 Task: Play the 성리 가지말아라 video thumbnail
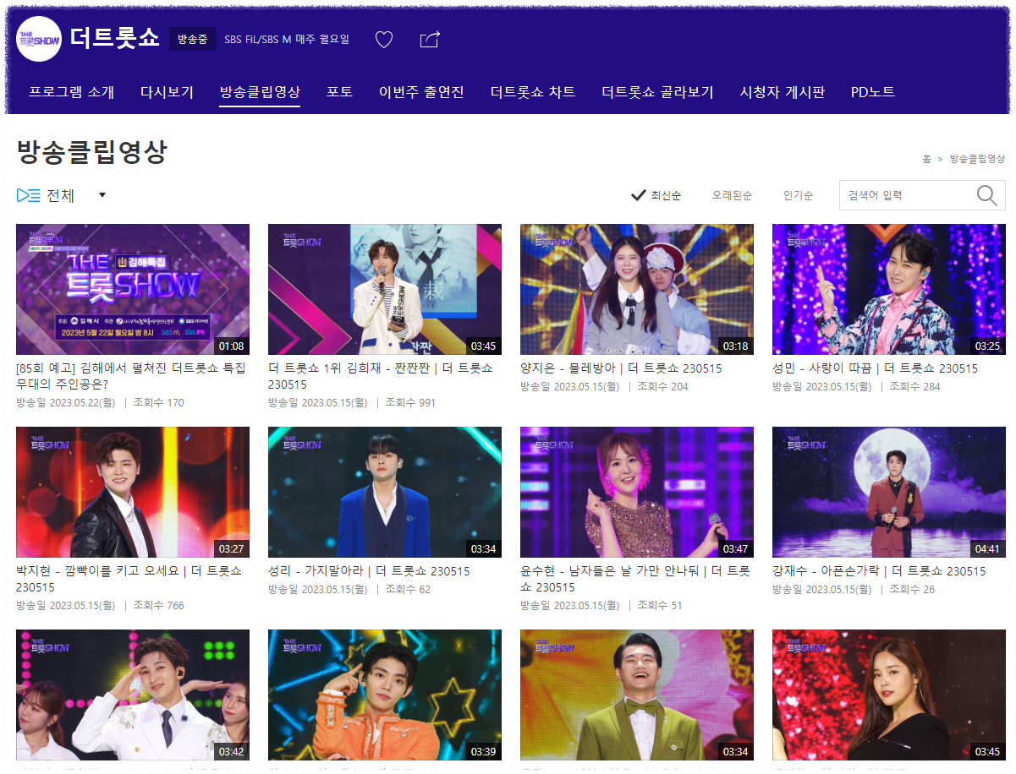pos(385,492)
